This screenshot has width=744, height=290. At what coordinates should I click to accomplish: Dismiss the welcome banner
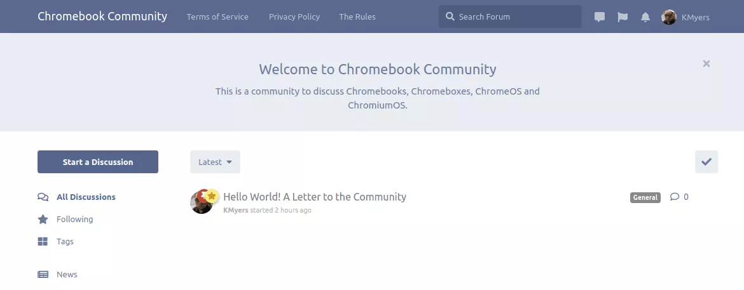pyautogui.click(x=706, y=63)
